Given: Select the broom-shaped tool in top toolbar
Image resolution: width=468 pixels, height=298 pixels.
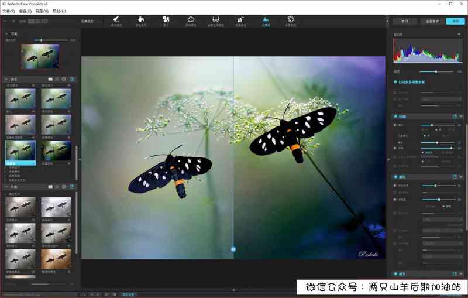Looking at the screenshot, I should point(116,20).
